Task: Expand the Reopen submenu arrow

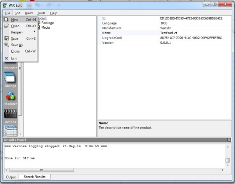Action: pos(34,32)
